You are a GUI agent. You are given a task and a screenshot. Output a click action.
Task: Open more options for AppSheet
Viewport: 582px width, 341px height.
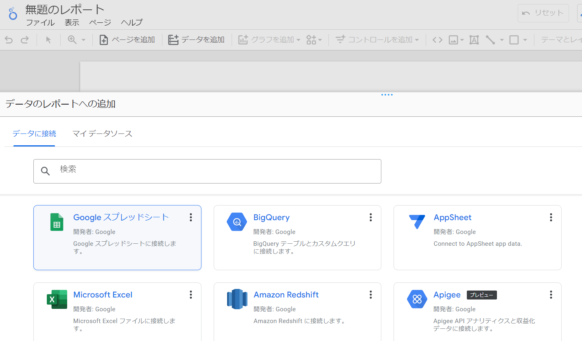coord(551,217)
